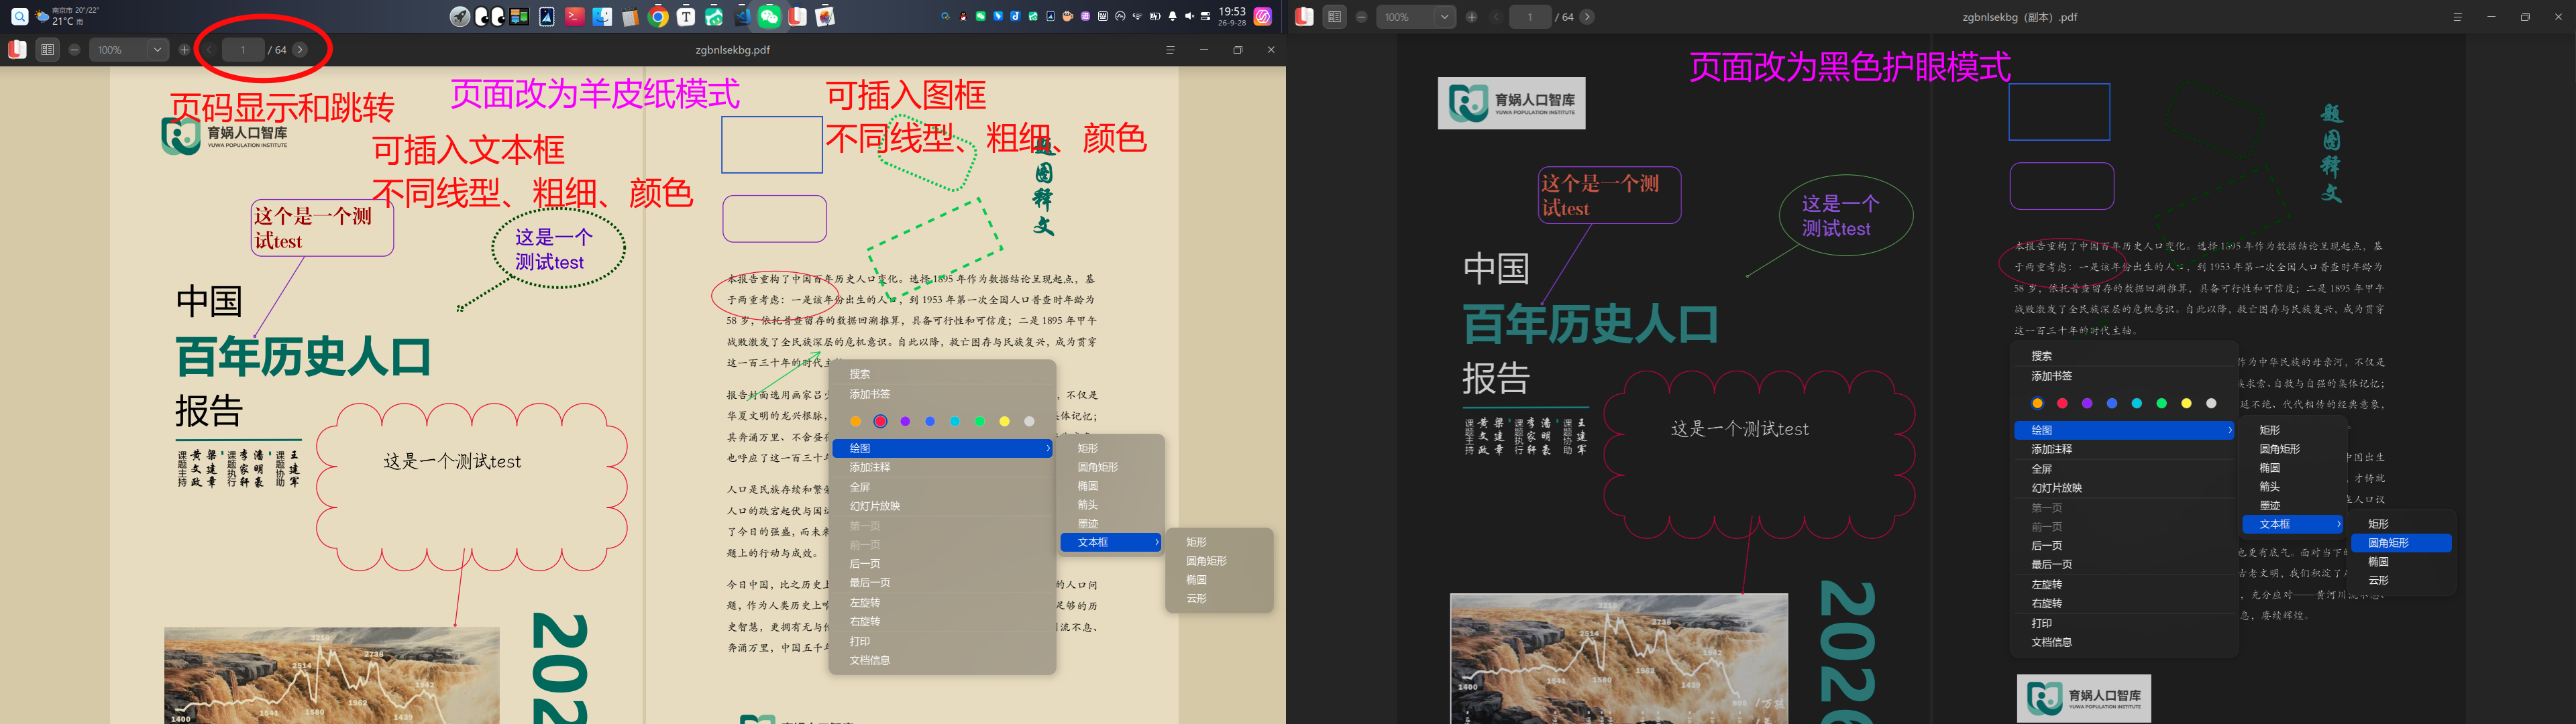Open WeChat from the top dock

point(769,16)
